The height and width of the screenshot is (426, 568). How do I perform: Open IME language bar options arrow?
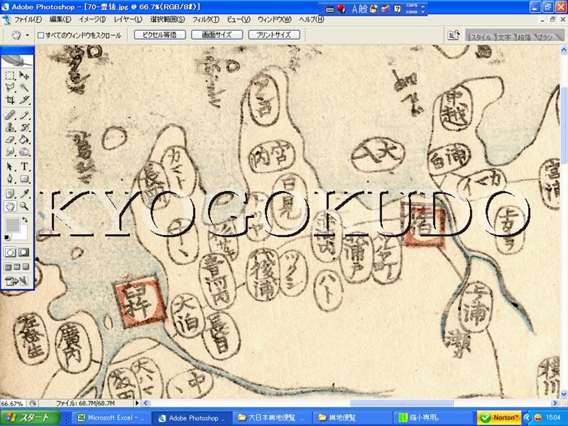tap(423, 12)
